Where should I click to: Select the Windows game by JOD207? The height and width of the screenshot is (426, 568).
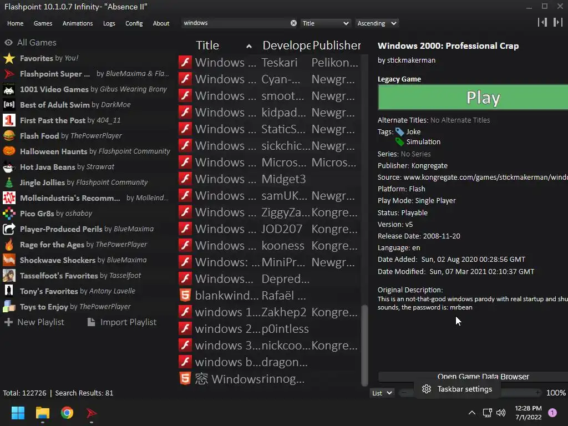(x=269, y=229)
